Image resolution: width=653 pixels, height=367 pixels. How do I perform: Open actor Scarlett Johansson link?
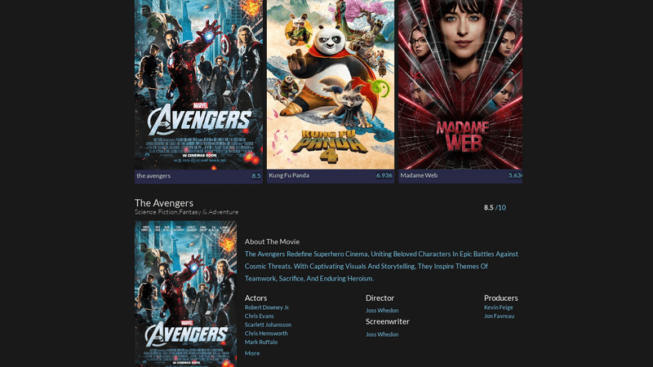click(x=268, y=325)
